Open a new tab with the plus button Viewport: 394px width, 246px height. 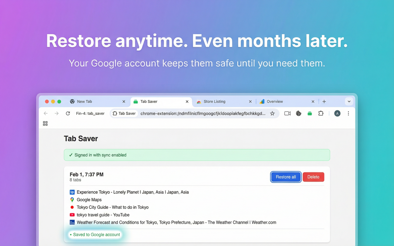tap(324, 101)
